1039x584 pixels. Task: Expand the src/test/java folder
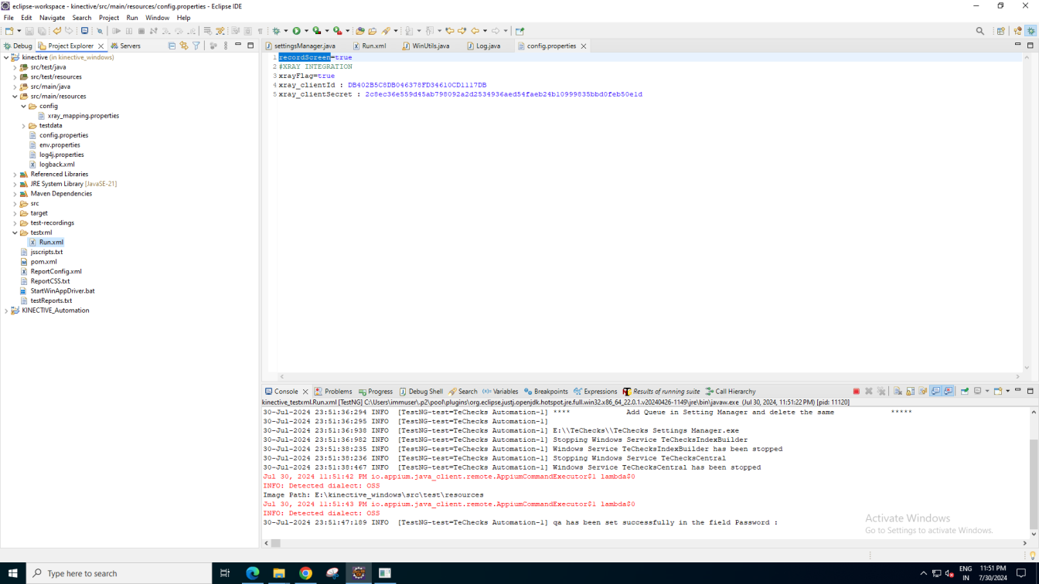coord(15,67)
